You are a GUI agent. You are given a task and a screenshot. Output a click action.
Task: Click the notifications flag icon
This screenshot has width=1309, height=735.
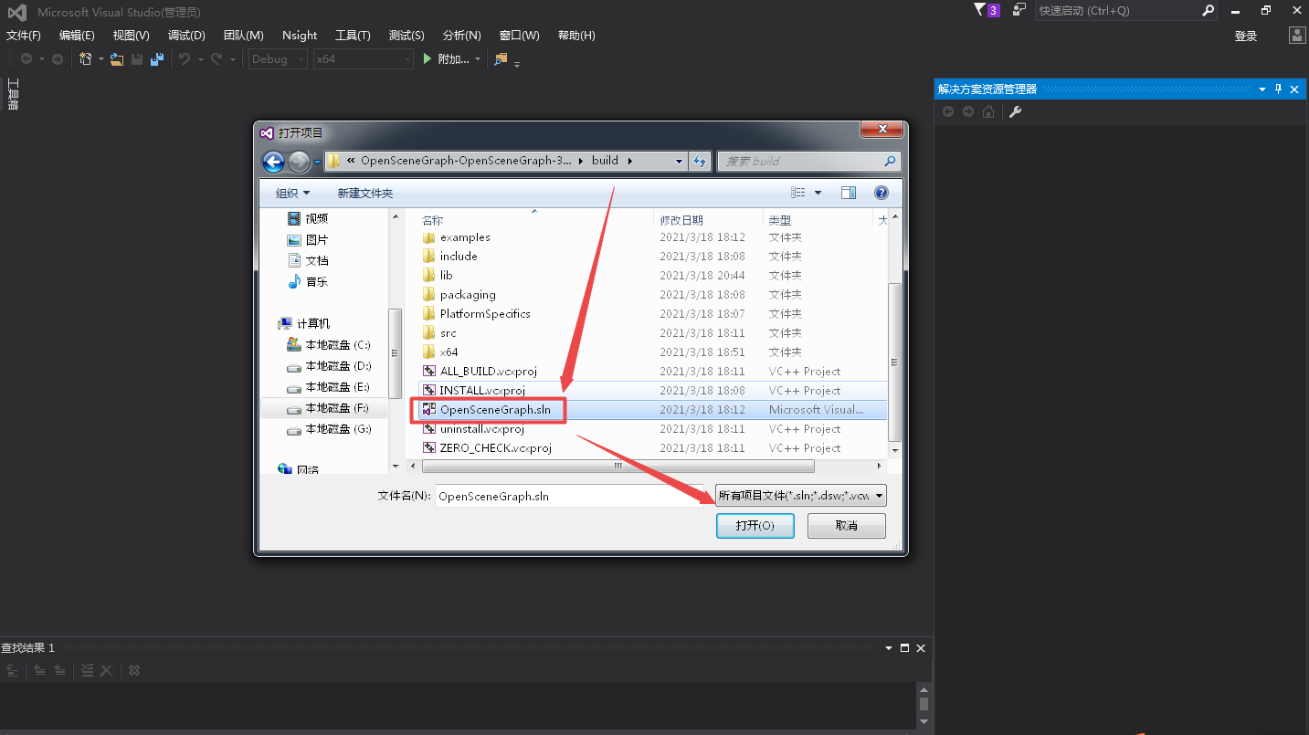click(980, 10)
